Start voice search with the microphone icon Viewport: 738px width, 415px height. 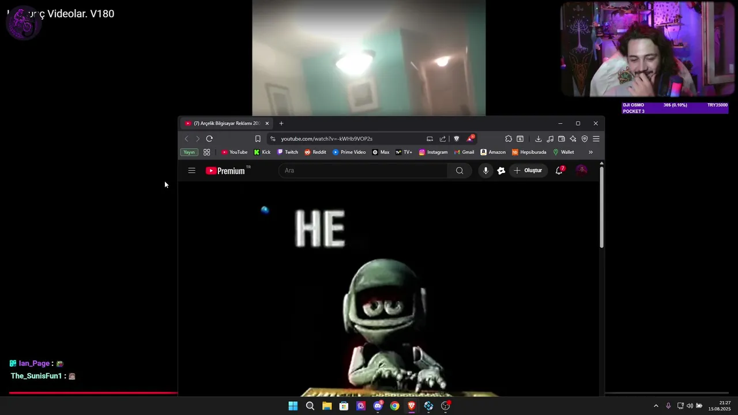pyautogui.click(x=485, y=171)
